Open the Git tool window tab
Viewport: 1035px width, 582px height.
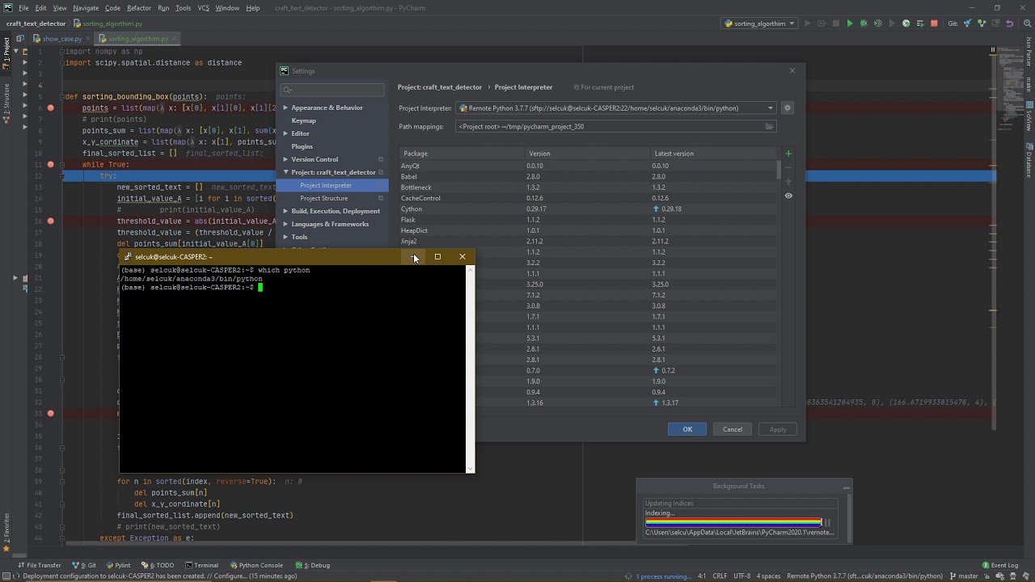84,565
